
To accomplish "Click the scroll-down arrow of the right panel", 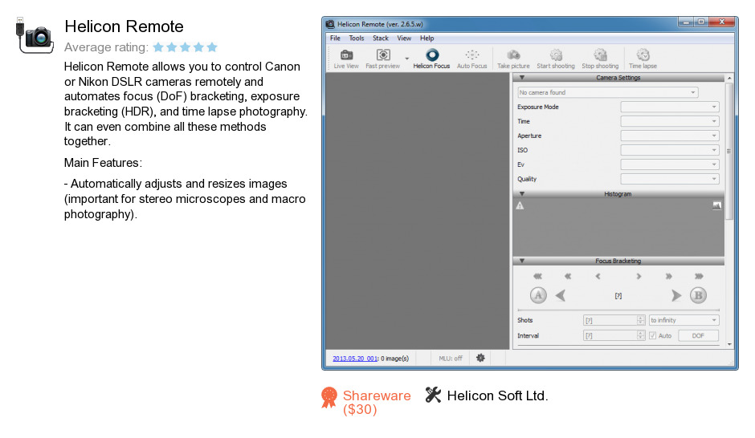I will click(729, 344).
